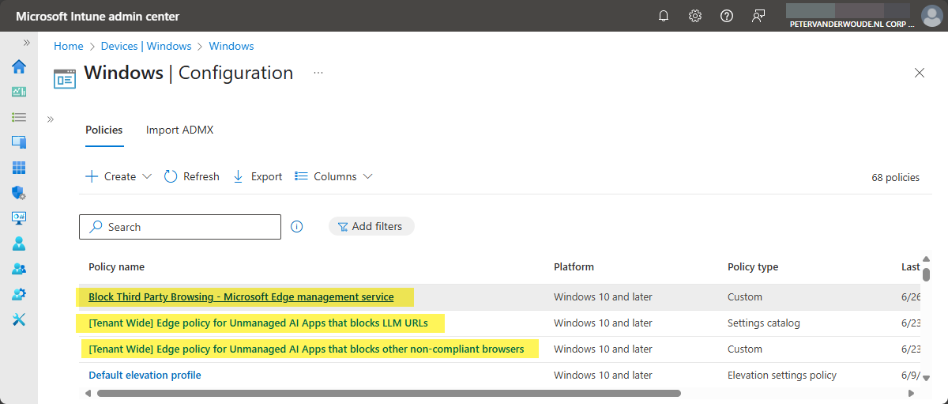Click the Refresh button
Screen dimensions: 948x404
tap(192, 176)
